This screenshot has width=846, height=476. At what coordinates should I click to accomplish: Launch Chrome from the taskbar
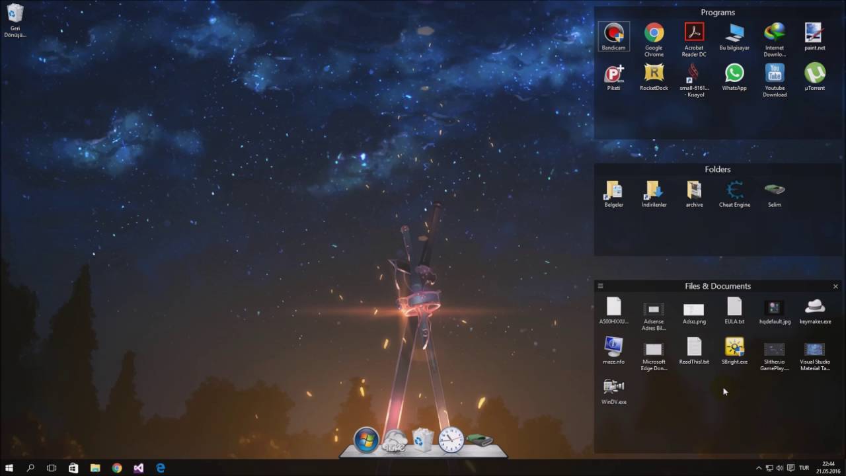[117, 467]
